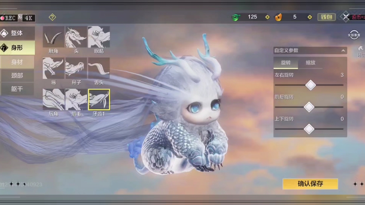Click the 左右旋转 value 3
The width and height of the screenshot is (365, 205).
(x=342, y=75)
